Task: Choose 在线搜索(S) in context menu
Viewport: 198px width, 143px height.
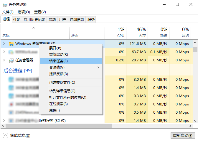Action: point(71,104)
